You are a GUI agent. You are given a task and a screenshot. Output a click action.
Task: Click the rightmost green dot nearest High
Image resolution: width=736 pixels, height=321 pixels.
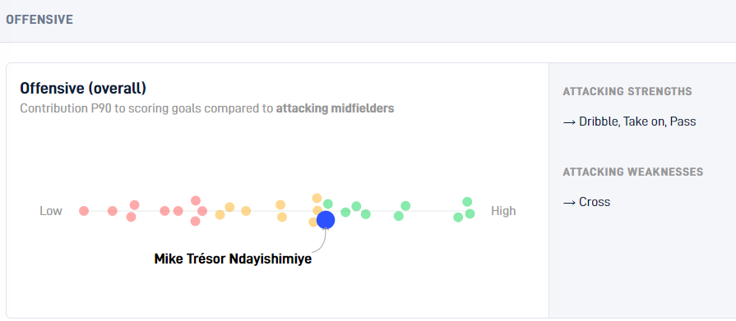[470, 213]
